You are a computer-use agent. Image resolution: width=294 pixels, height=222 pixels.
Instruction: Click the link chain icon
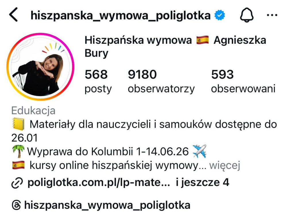(17, 182)
